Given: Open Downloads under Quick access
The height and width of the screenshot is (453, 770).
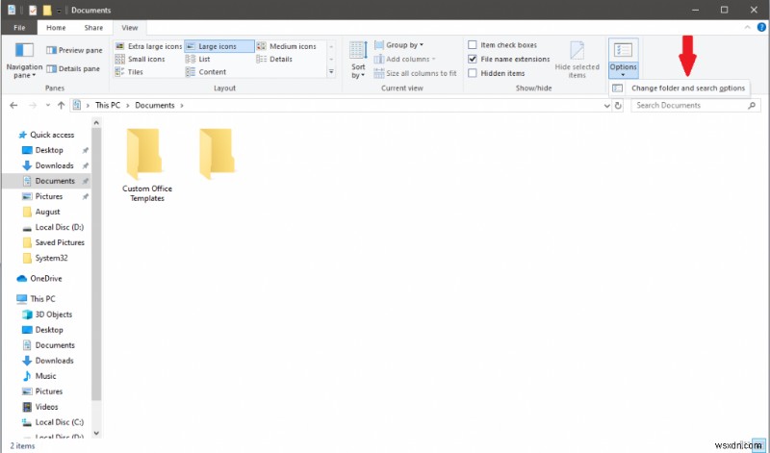Looking at the screenshot, I should pyautogui.click(x=54, y=165).
